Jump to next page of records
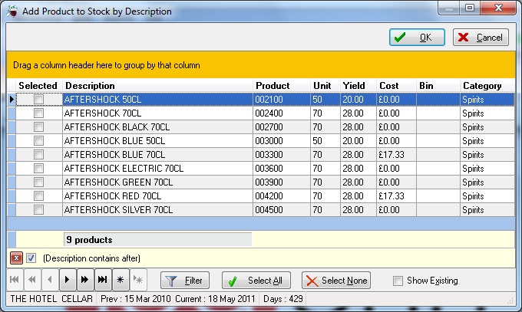 coord(85,280)
